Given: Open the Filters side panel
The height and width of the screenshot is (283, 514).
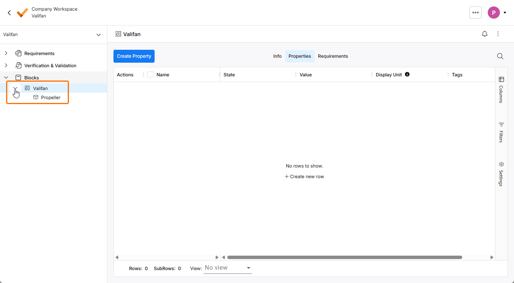Looking at the screenshot, I should (501, 132).
